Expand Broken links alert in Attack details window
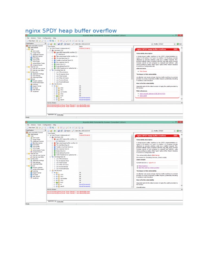Image resolution: width=208 pixels, height=278 pixels. pos(52,151)
